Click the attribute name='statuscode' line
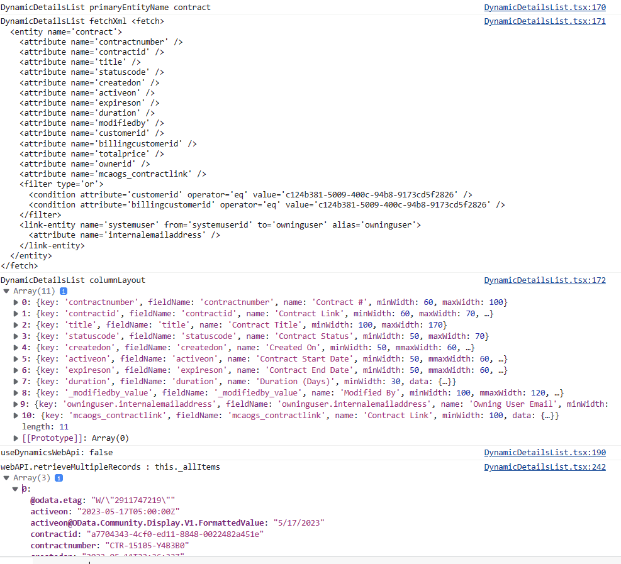Image resolution: width=621 pixels, height=564 pixels. coord(92,72)
